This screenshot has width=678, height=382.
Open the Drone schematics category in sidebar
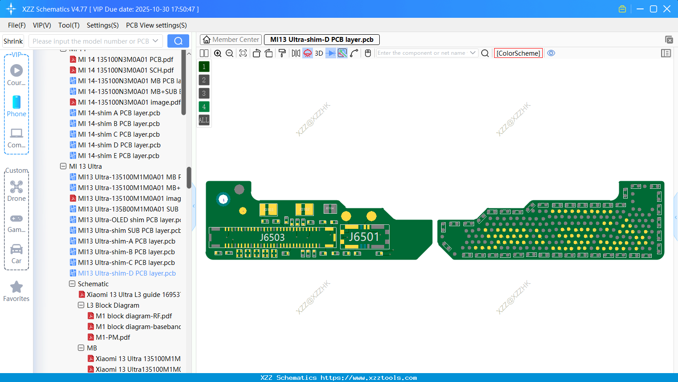(x=16, y=191)
